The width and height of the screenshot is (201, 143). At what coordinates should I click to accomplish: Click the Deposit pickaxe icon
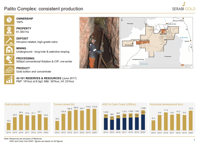pyautogui.click(x=9, y=40)
